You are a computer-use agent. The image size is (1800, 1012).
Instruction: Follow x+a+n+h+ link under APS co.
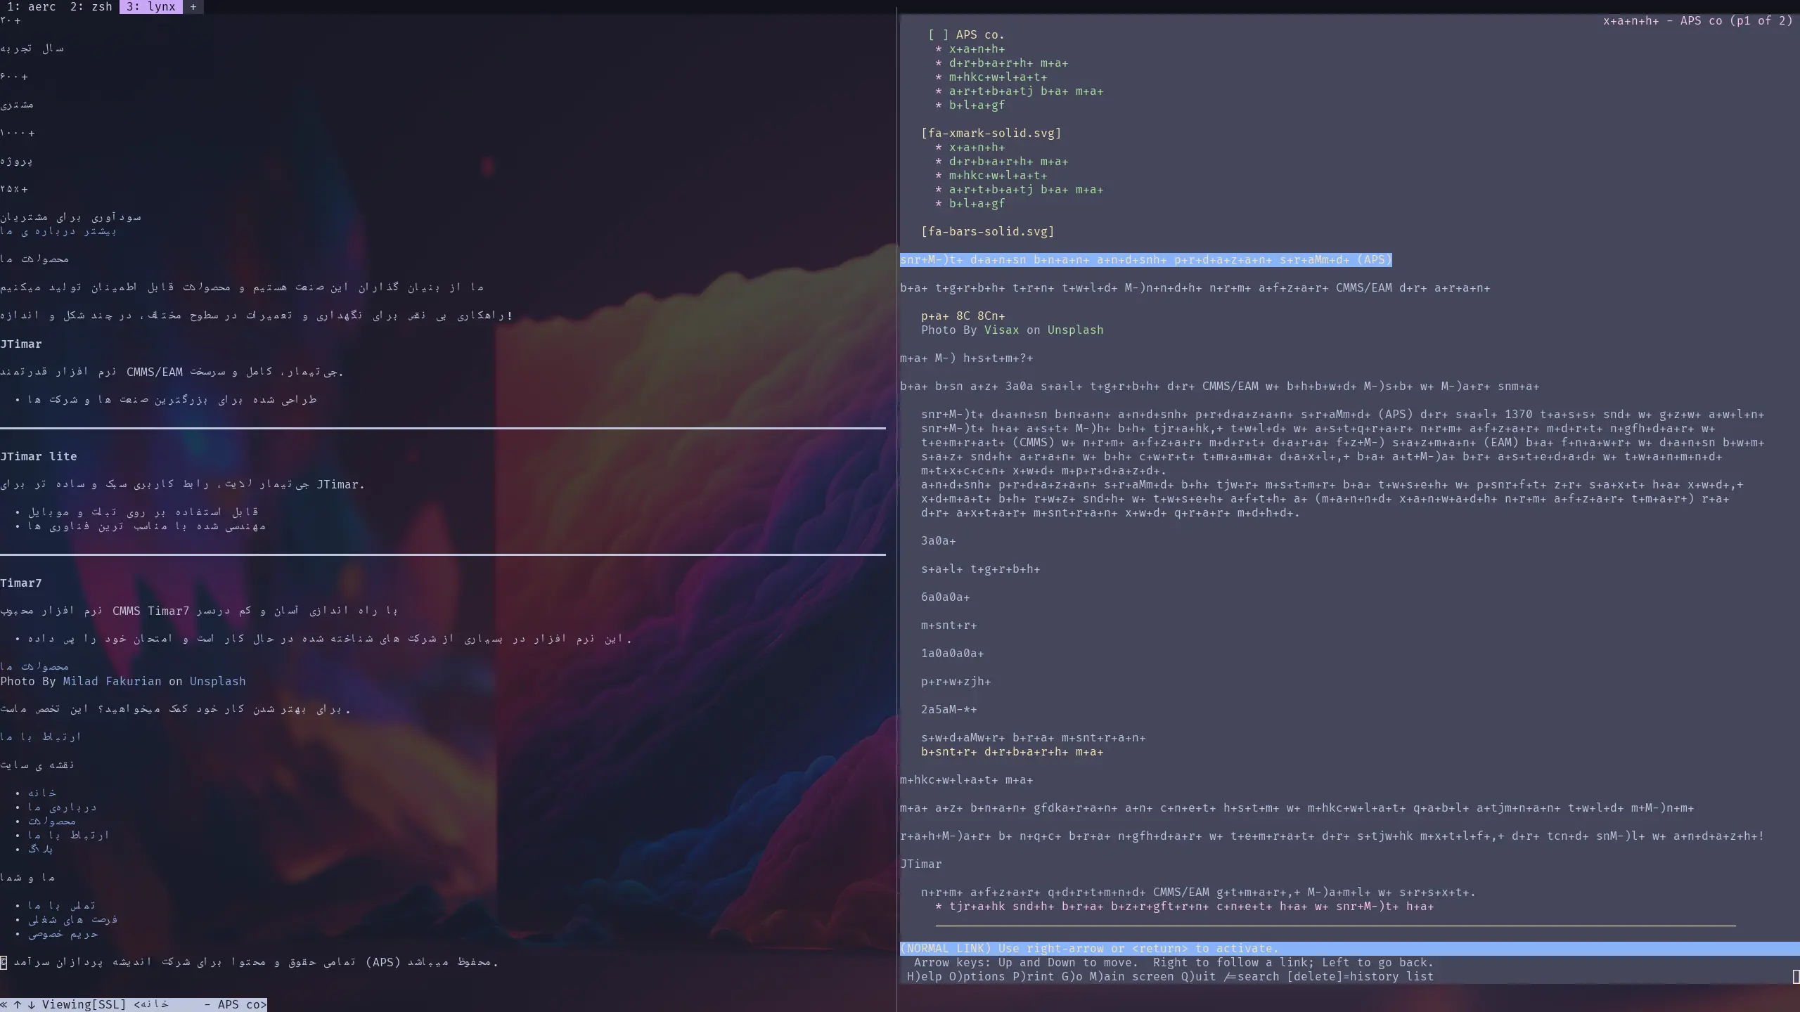coord(977,48)
